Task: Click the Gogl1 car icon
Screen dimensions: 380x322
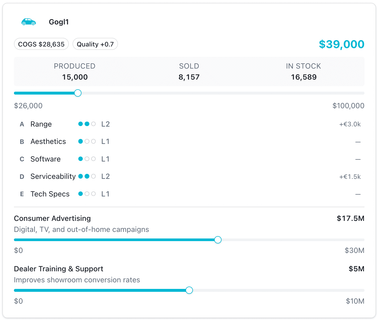Action: click(x=28, y=22)
